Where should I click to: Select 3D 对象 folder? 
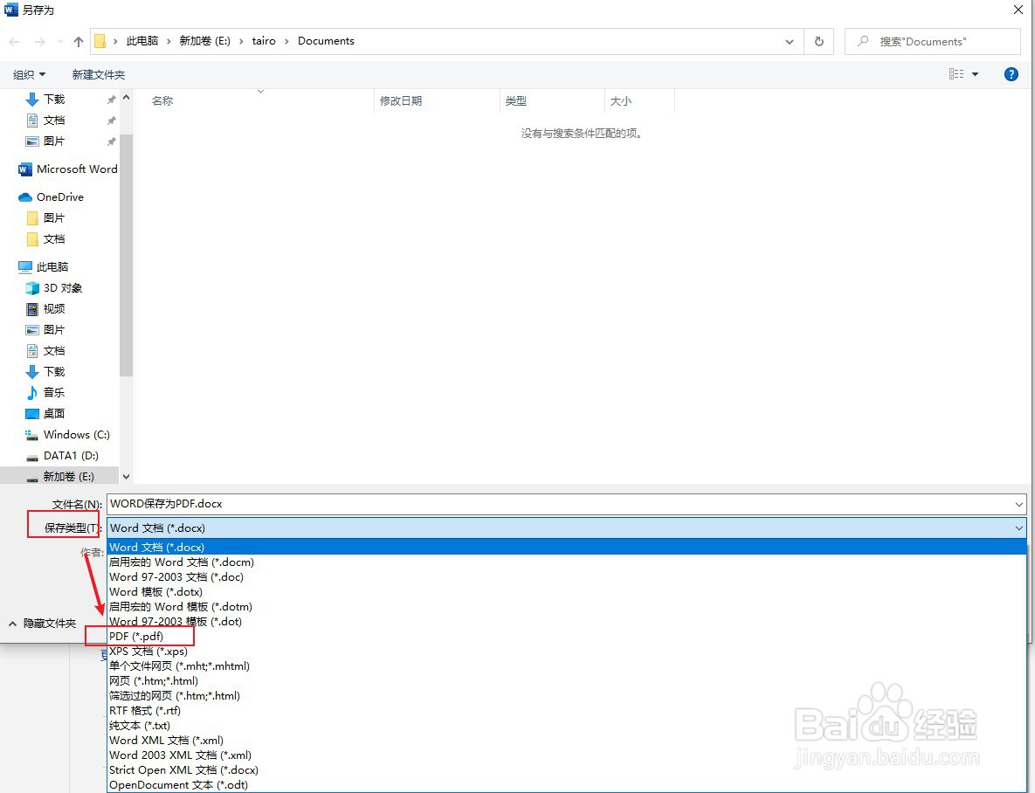pyautogui.click(x=53, y=288)
